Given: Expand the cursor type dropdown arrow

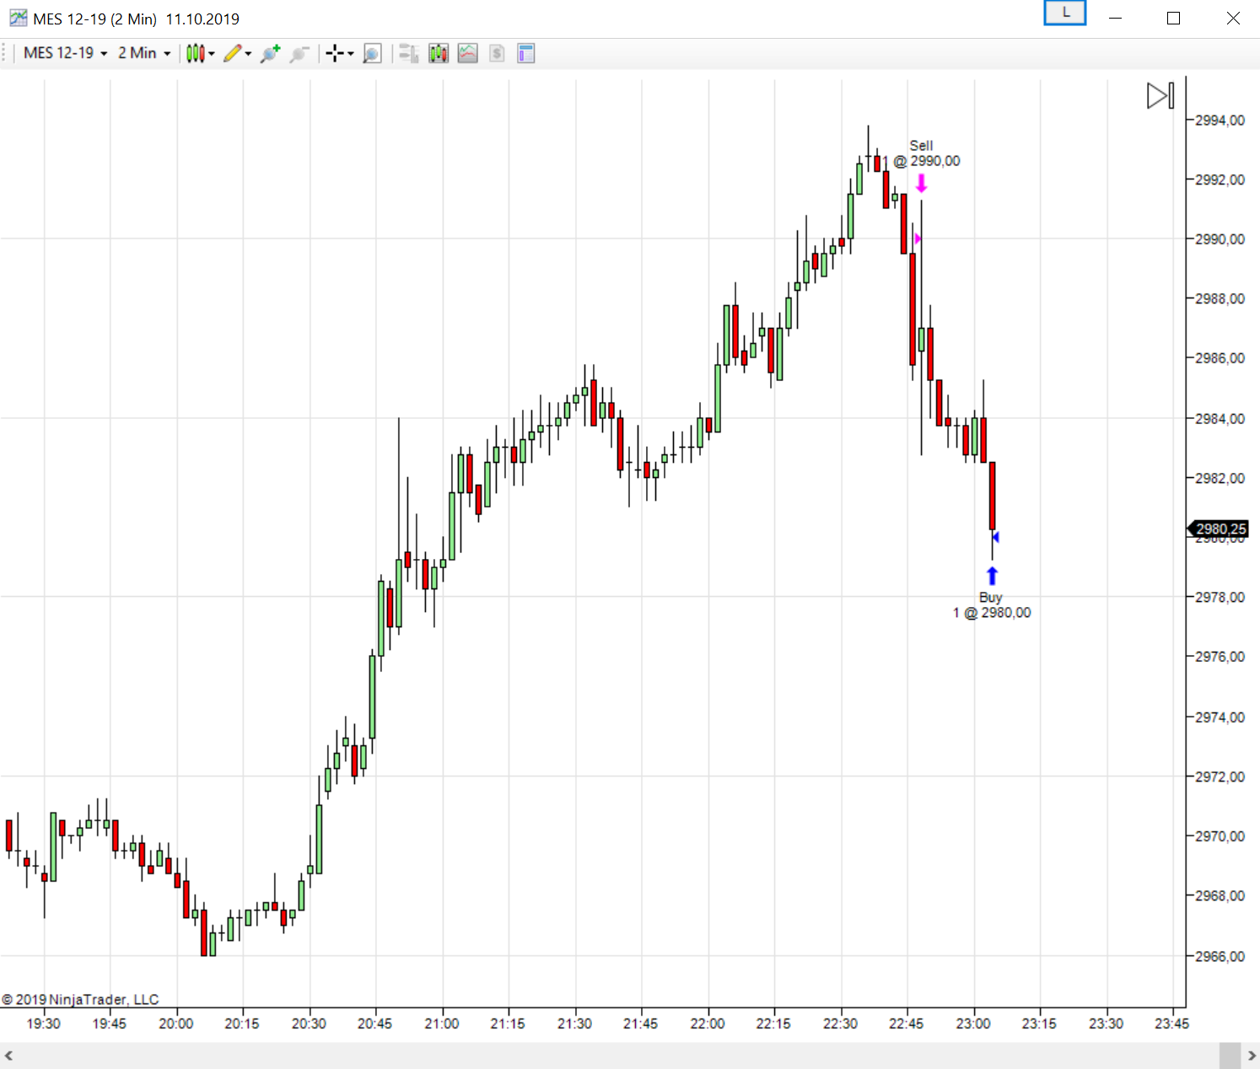Looking at the screenshot, I should [351, 54].
